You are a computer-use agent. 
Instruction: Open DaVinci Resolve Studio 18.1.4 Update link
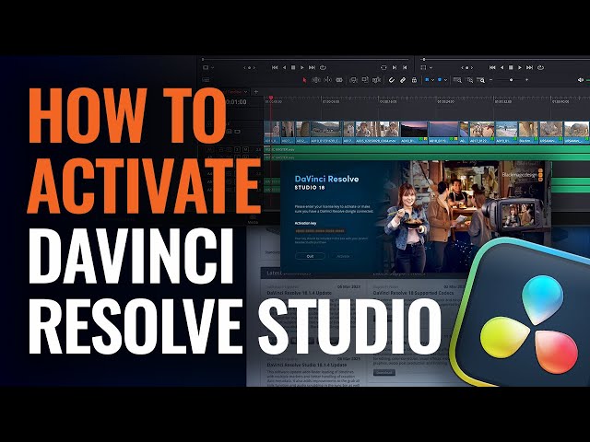[307, 365]
